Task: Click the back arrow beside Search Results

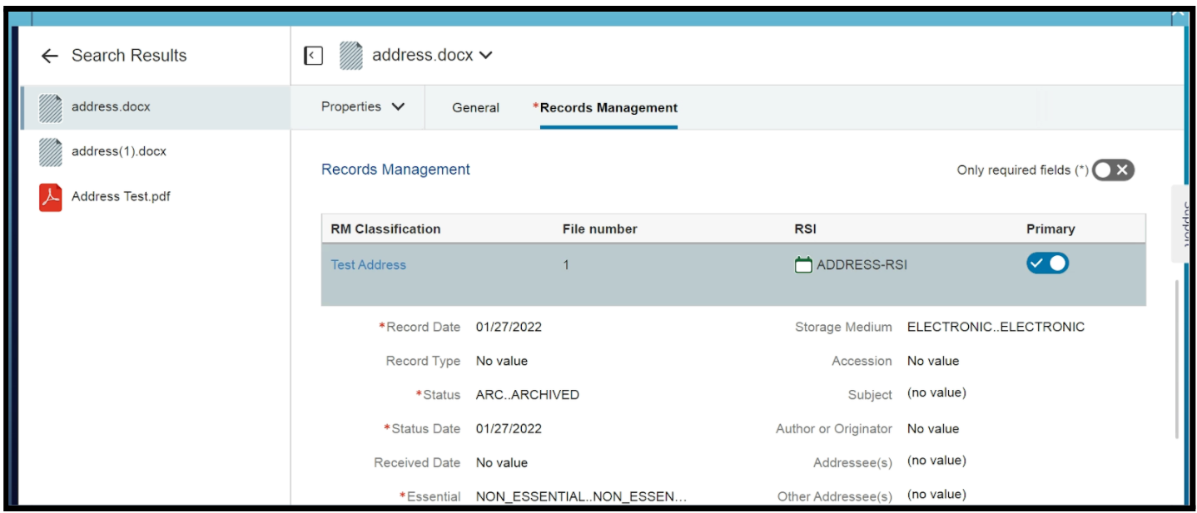Action: point(50,56)
